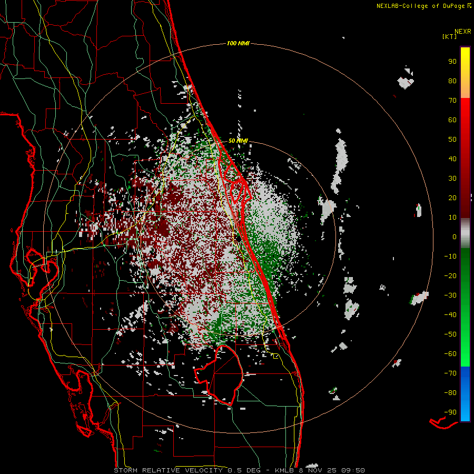Pick the gray zero-velocity segment of the color bar
474x474 pixels.
pyautogui.click(x=465, y=233)
